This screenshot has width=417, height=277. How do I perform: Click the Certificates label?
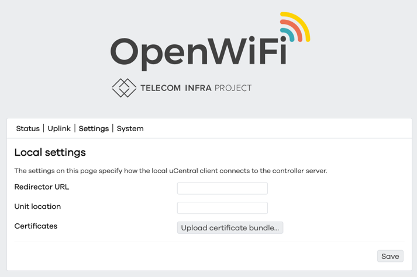click(36, 226)
